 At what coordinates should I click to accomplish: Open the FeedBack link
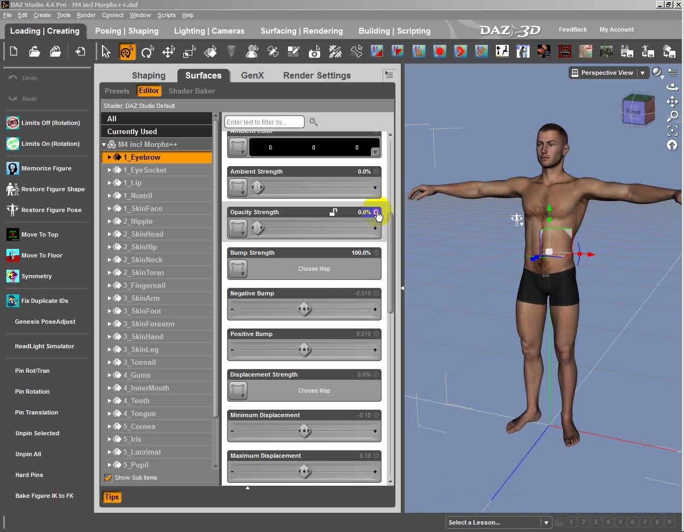click(573, 29)
